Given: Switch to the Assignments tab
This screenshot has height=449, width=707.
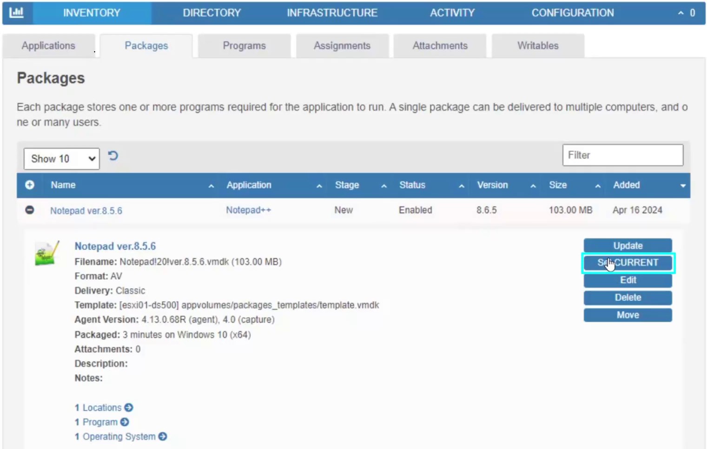Looking at the screenshot, I should point(342,46).
